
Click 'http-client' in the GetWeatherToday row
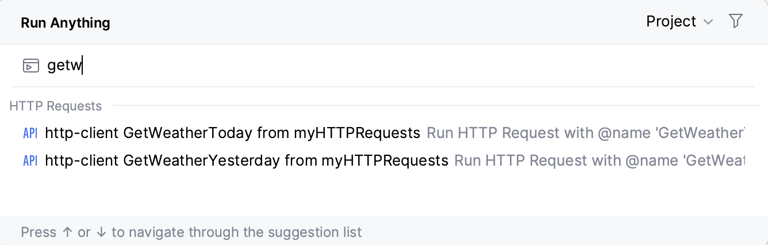(82, 133)
